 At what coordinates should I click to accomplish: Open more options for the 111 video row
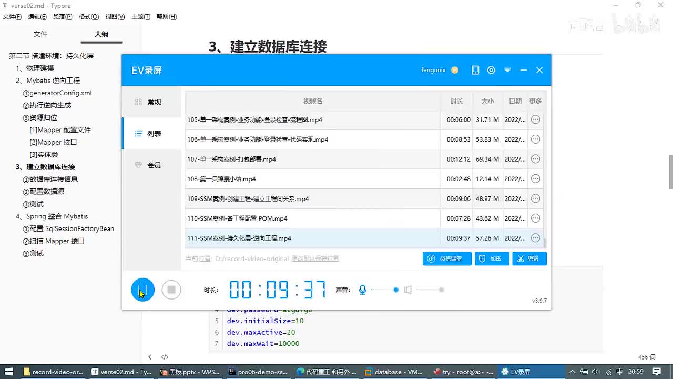(535, 238)
